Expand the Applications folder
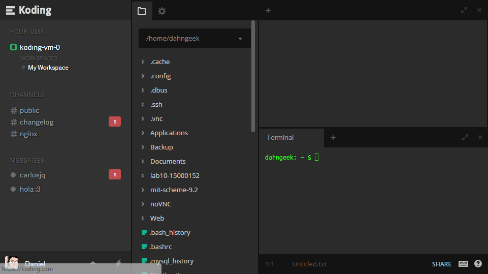Screen dimensions: 488x274 click(143, 133)
